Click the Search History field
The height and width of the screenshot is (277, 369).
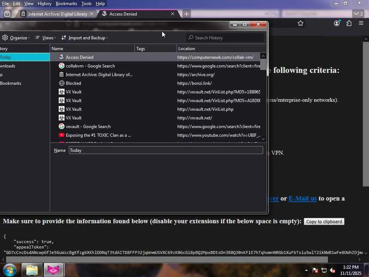point(226,38)
